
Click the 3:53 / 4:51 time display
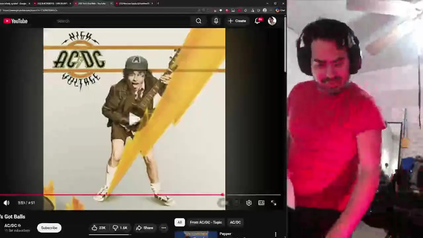(26, 203)
